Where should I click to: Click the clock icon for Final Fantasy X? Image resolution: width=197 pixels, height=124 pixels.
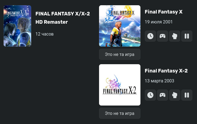click(150, 36)
